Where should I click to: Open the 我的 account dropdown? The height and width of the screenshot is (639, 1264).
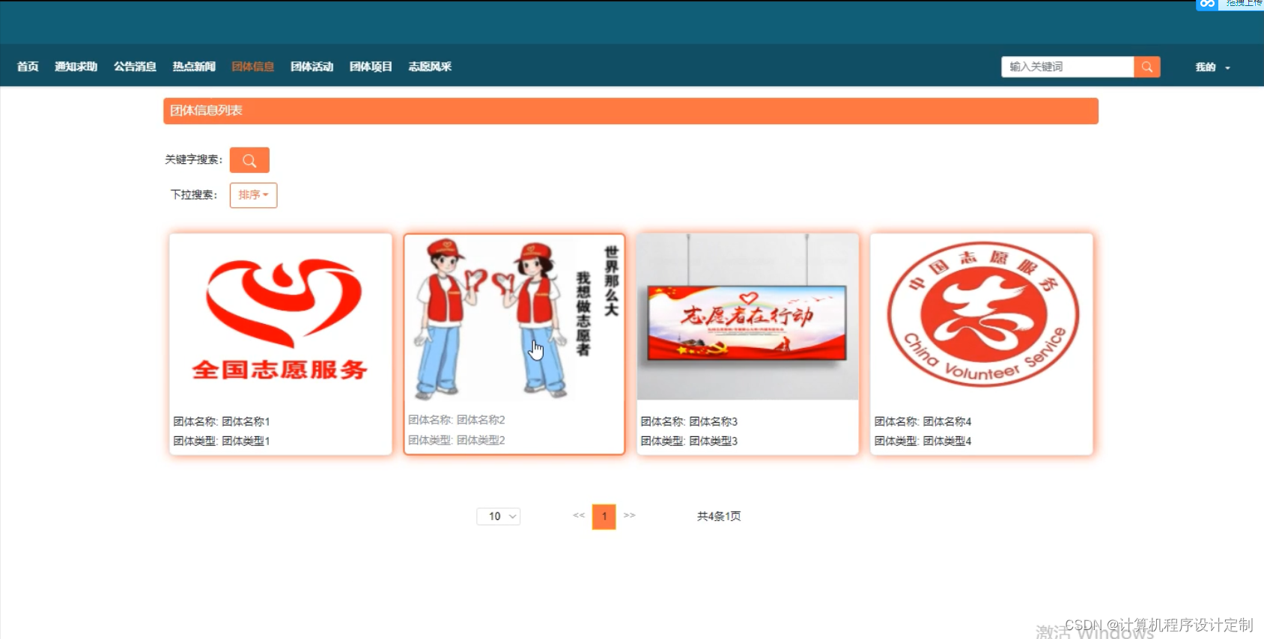tap(1212, 67)
